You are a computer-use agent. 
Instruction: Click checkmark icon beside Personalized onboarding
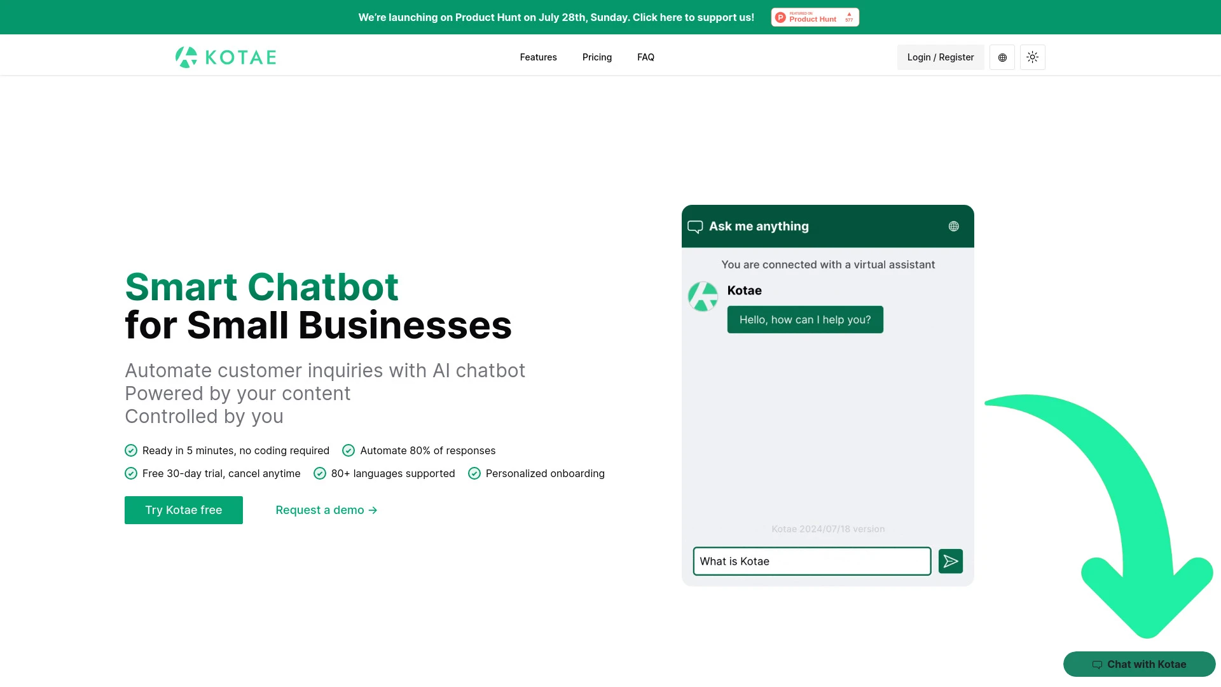tap(474, 473)
